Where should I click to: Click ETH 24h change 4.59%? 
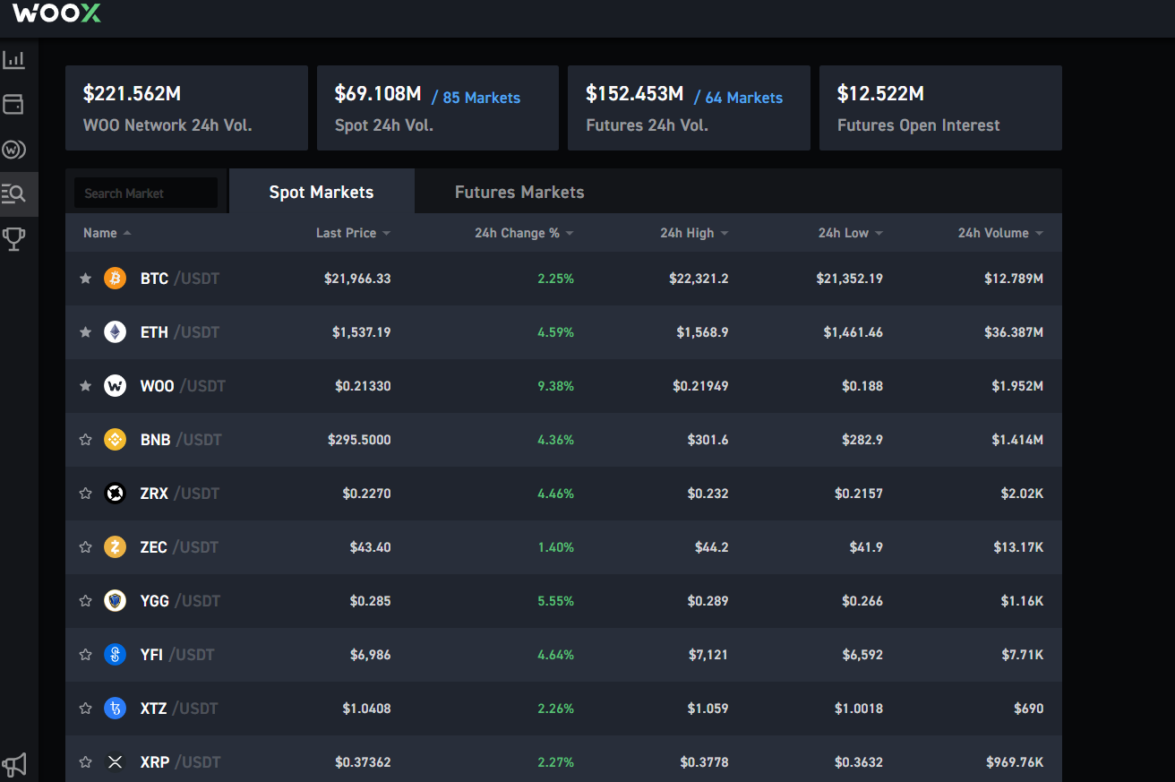(x=555, y=332)
